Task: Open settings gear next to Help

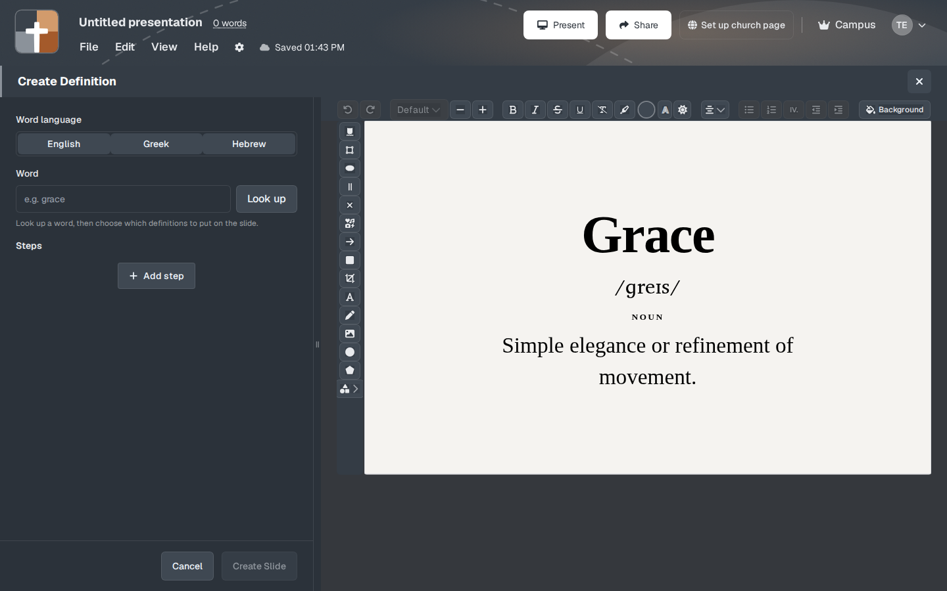Action: point(239,47)
